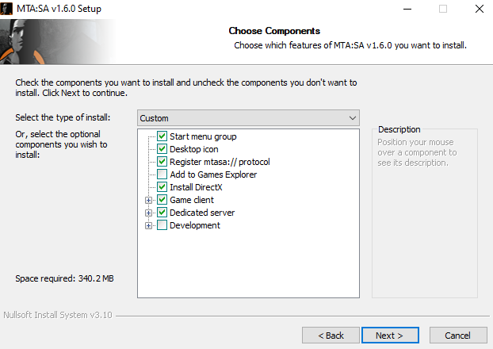493x349 pixels.
Task: Cancel the MTA:SA setup
Action: coord(457,335)
